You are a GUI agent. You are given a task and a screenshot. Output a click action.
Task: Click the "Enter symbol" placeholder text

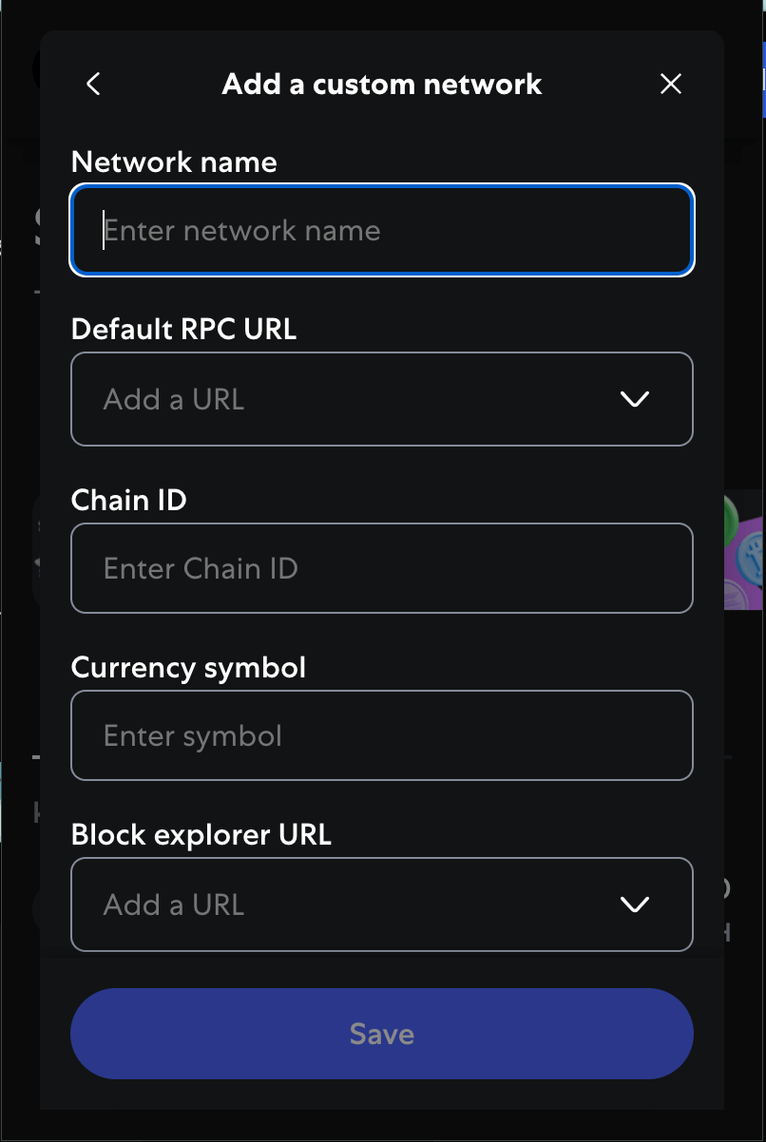point(193,736)
